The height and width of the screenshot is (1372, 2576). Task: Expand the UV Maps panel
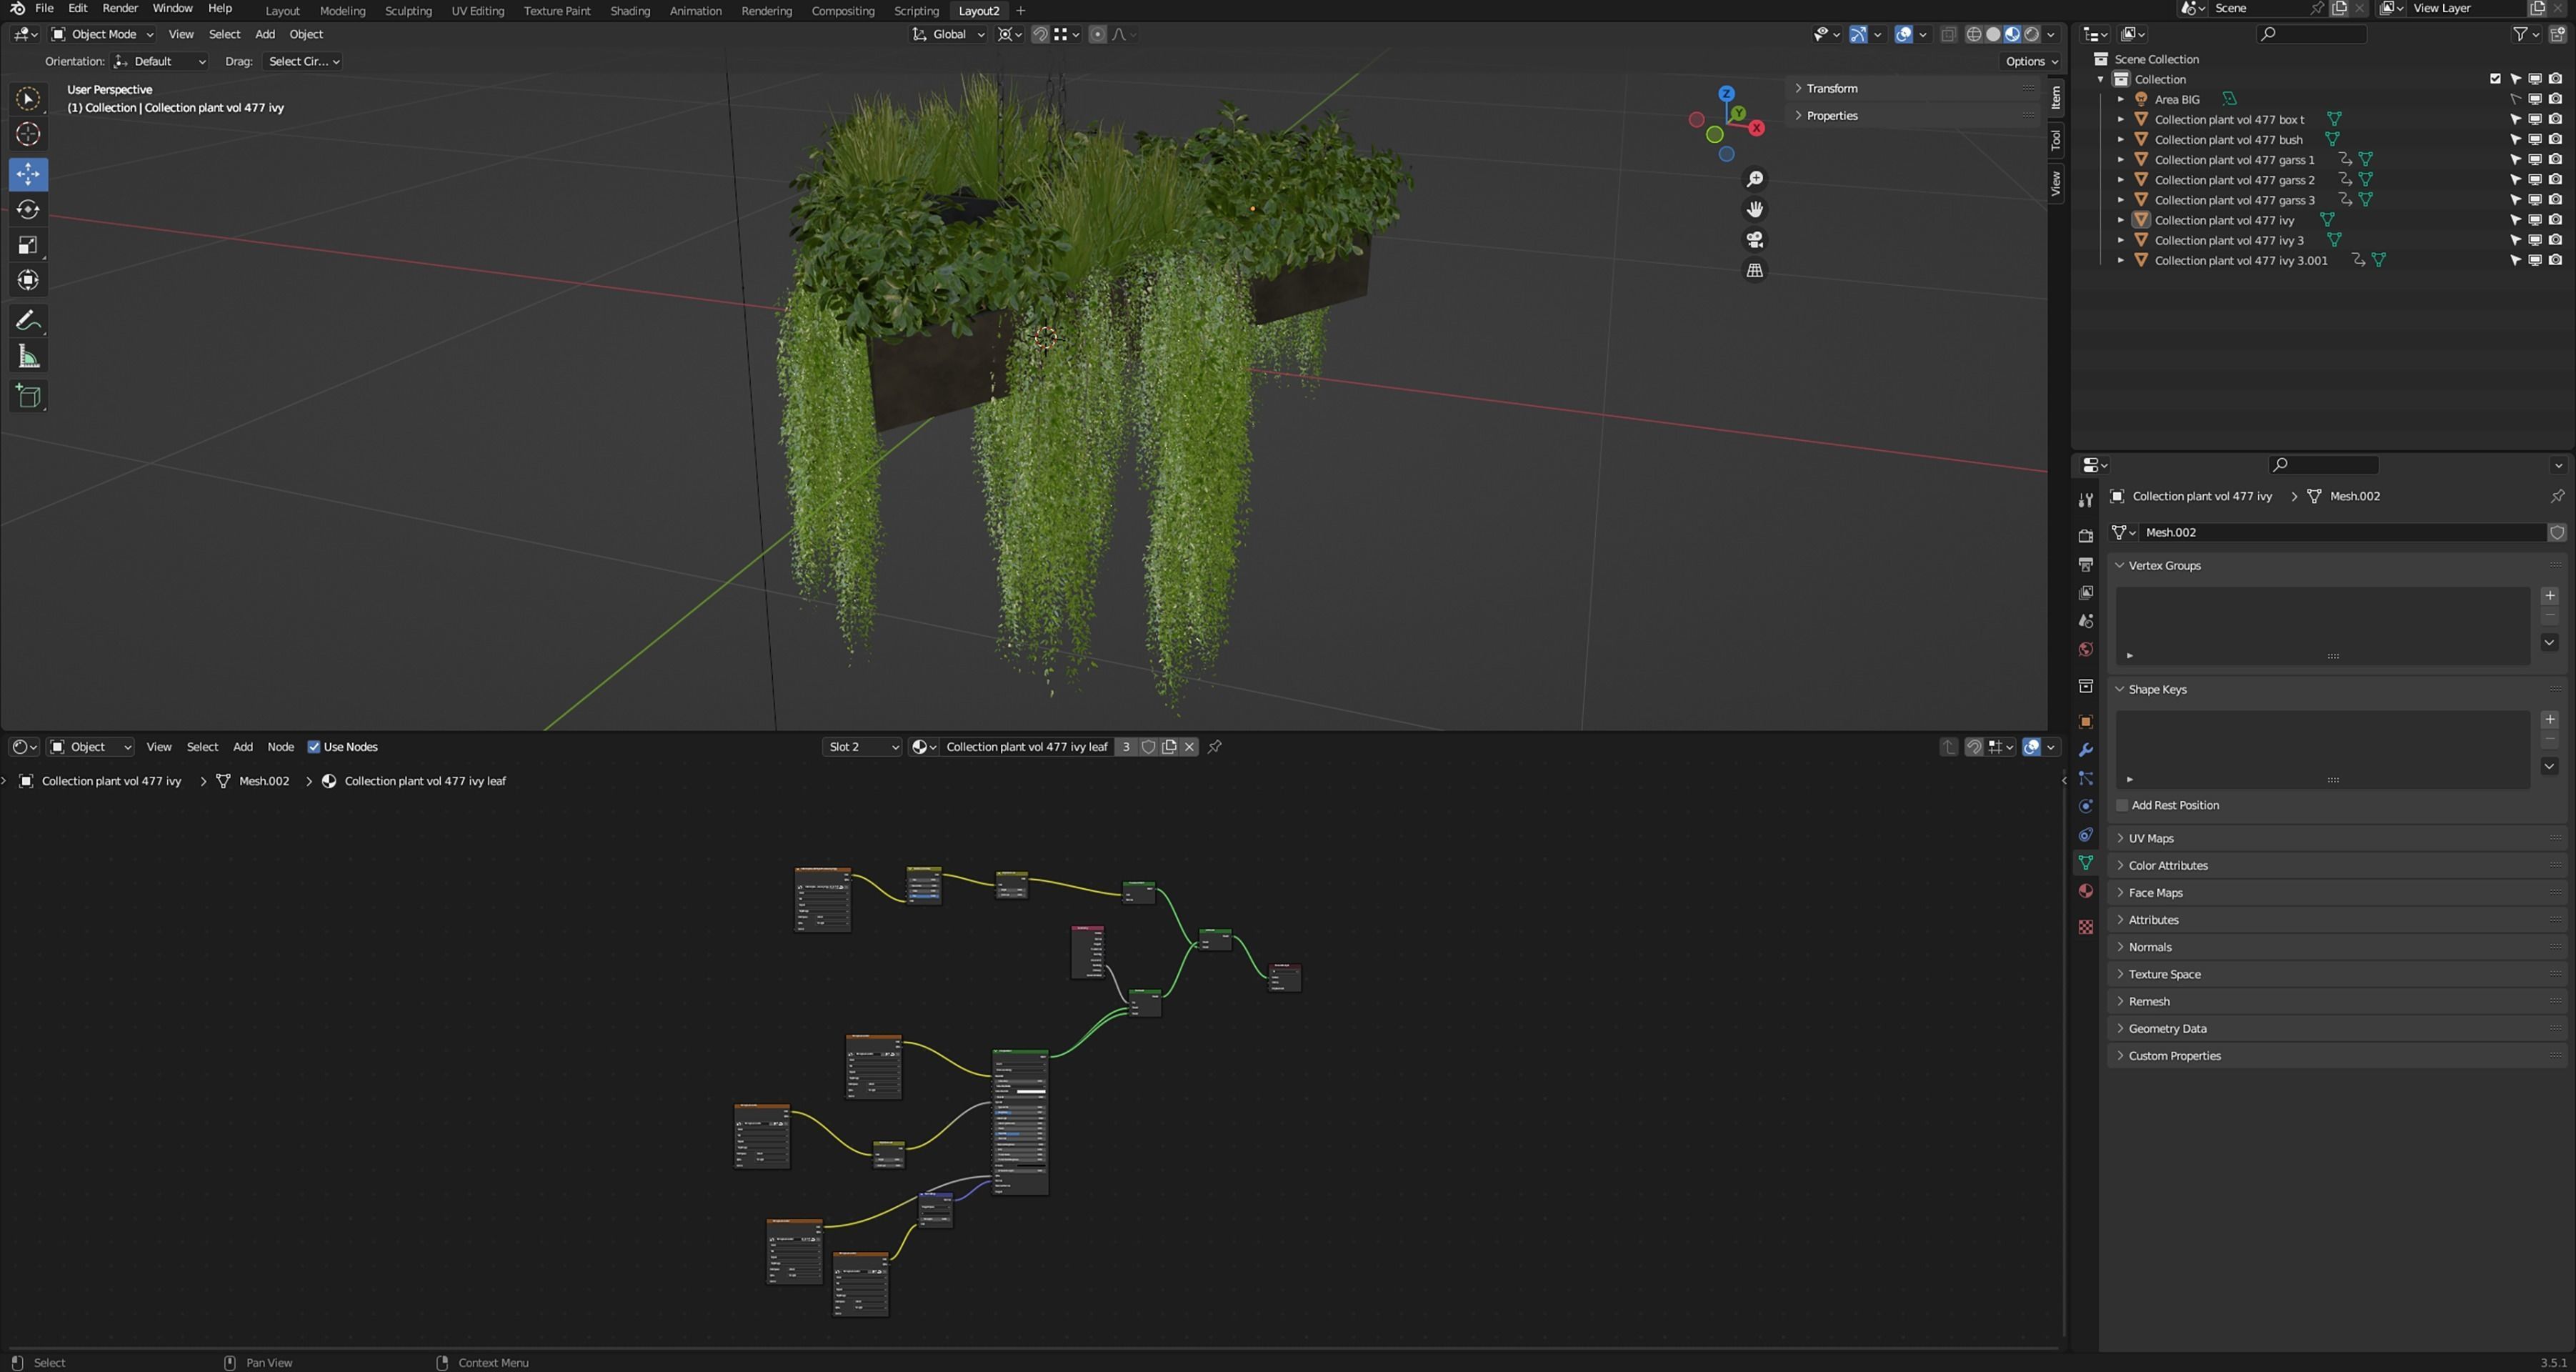tap(2150, 838)
